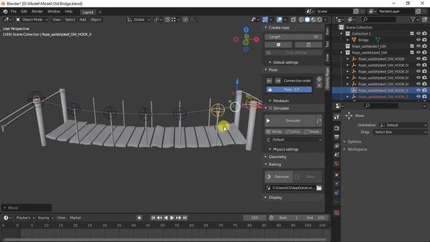
Task: Jump to the previous keyframe
Action: coord(159,218)
